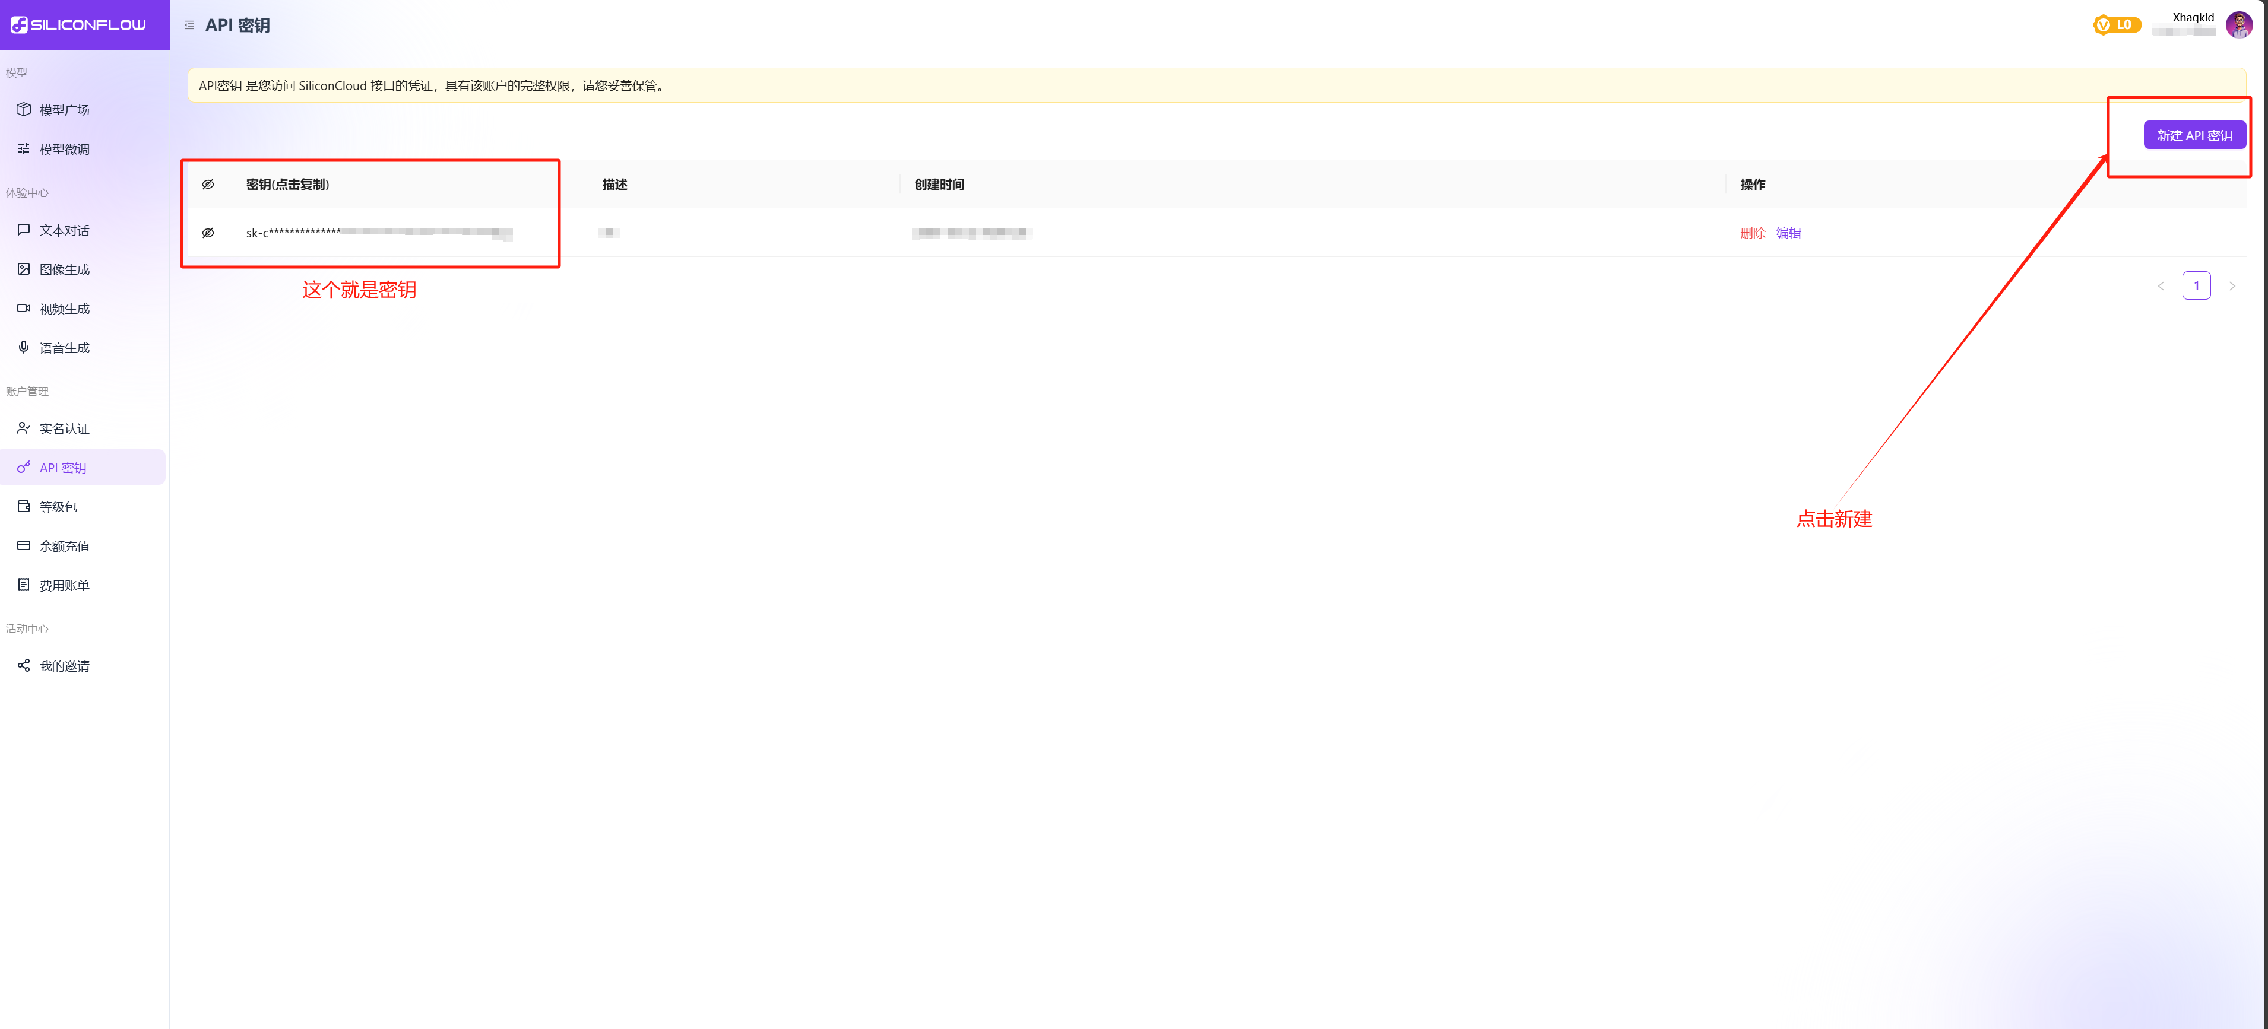
Task: Collapse the sidebar with menu fold icon
Action: tap(189, 26)
